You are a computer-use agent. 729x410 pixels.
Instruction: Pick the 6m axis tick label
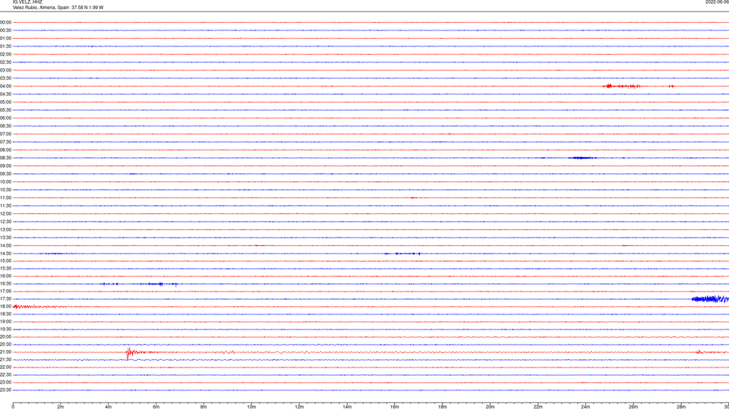click(156, 407)
